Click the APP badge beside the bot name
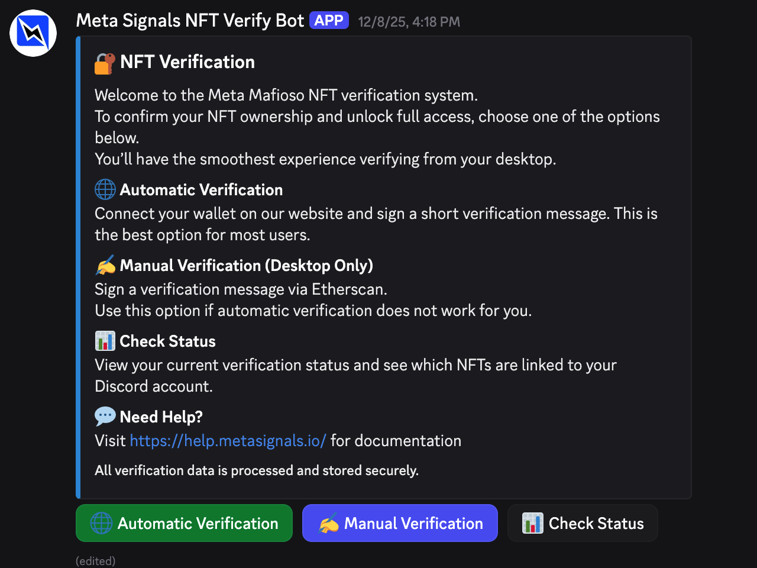The image size is (757, 568). (329, 21)
